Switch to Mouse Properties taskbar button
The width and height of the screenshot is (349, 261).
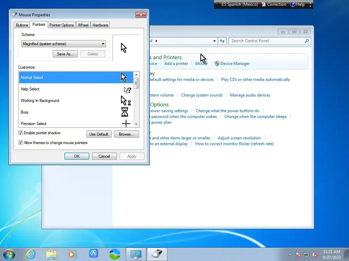point(157,254)
